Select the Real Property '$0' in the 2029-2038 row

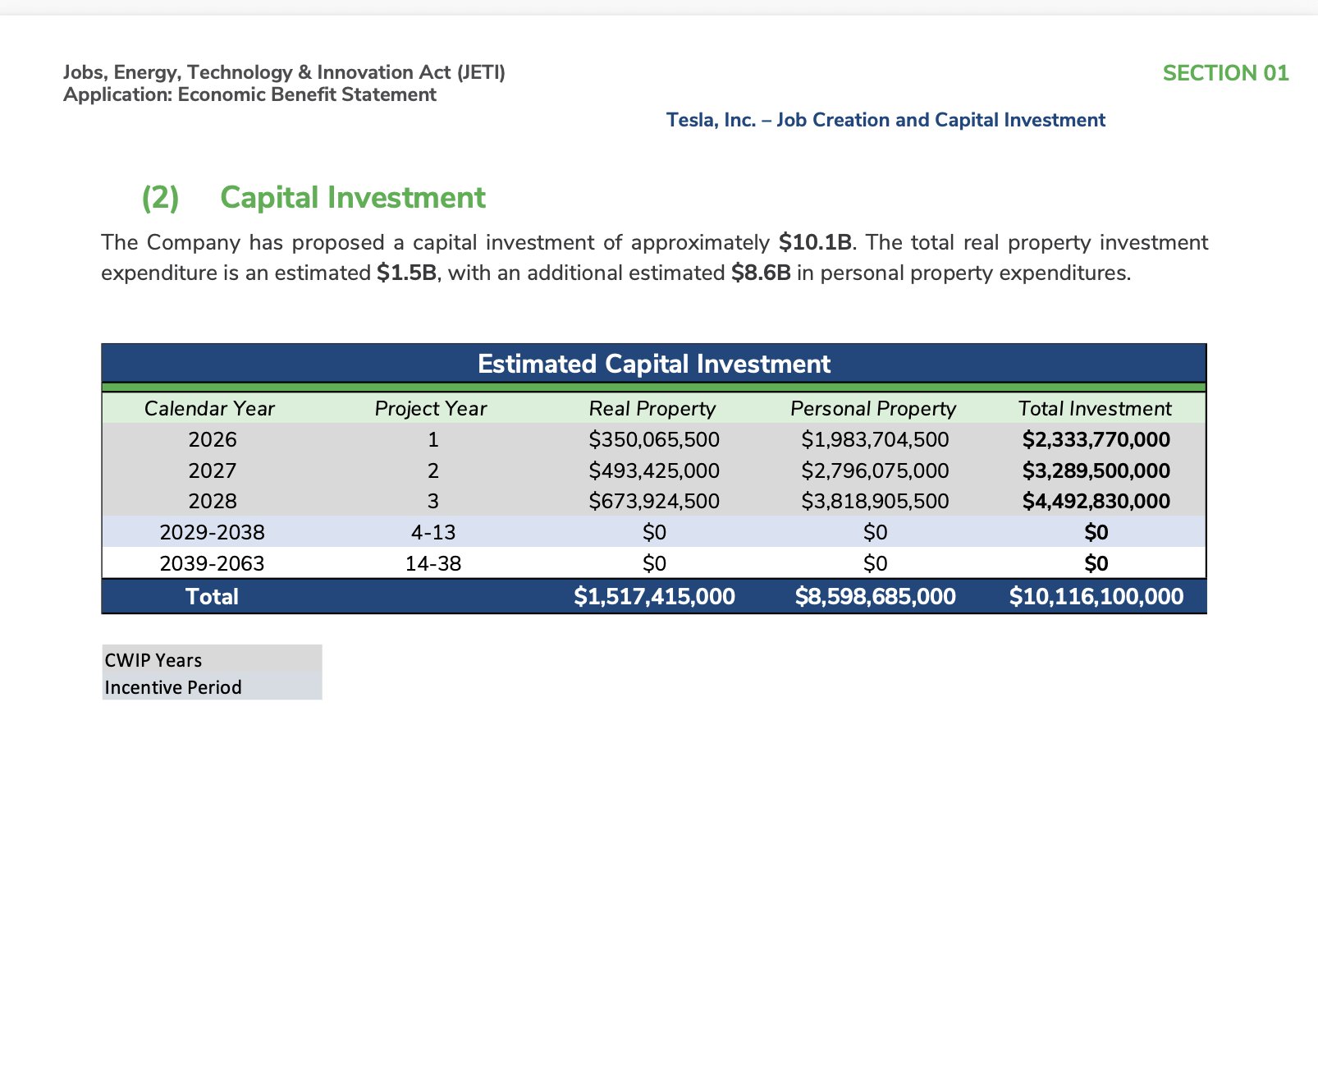pyautogui.click(x=654, y=533)
